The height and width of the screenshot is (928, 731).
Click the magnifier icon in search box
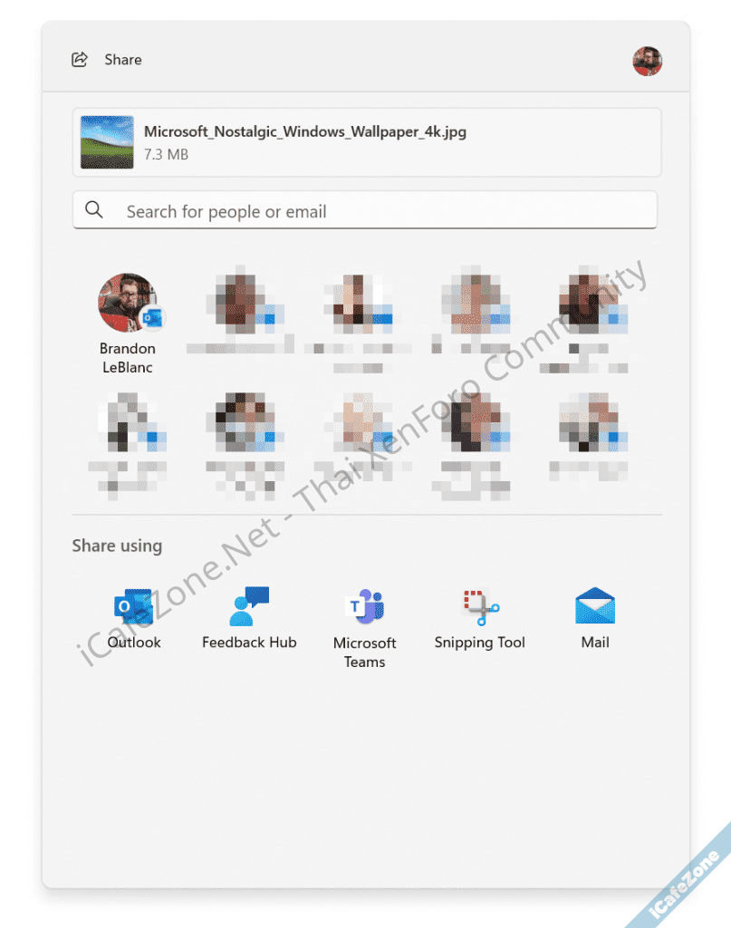[x=94, y=210]
